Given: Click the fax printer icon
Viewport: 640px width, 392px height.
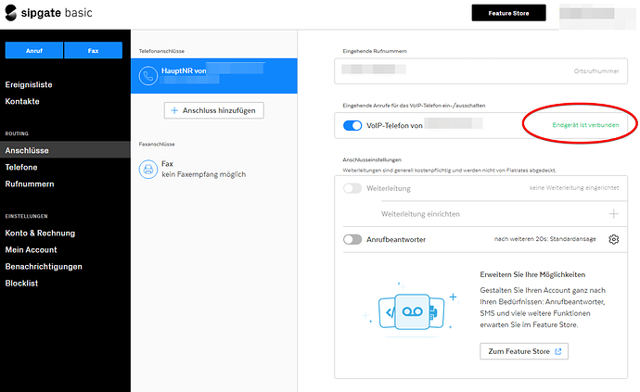Looking at the screenshot, I should [148, 169].
